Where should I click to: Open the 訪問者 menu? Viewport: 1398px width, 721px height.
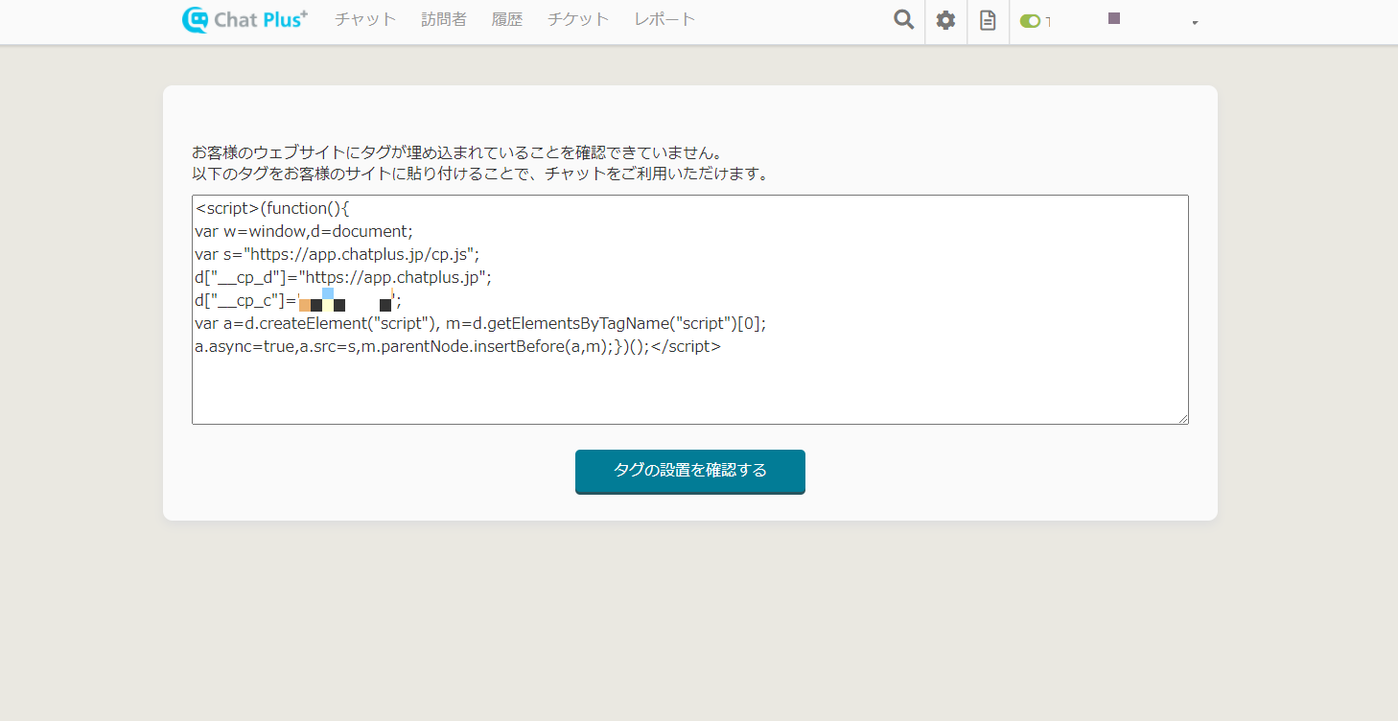[x=444, y=19]
